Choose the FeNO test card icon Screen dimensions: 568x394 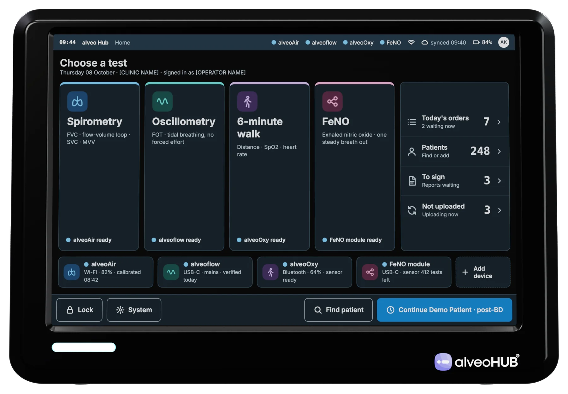333,101
